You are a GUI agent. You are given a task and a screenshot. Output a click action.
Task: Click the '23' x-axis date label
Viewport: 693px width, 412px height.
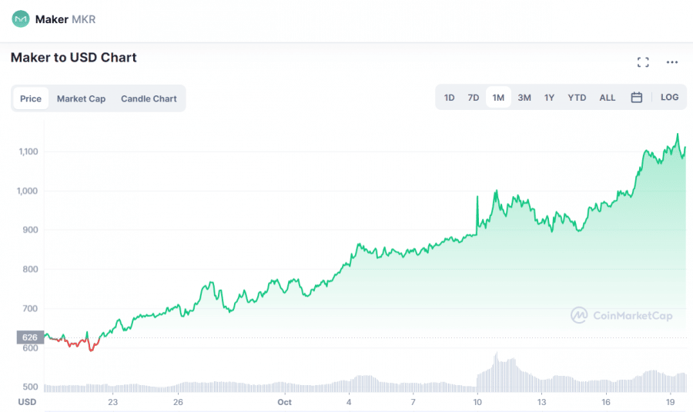point(113,402)
